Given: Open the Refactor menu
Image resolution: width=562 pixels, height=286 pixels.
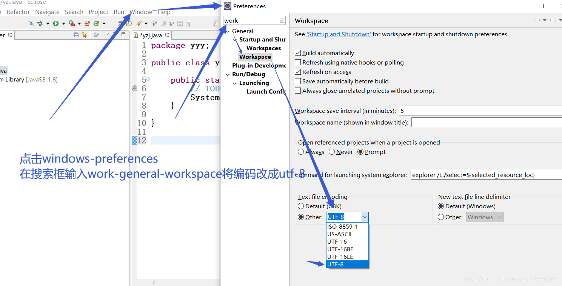Looking at the screenshot, I should pyautogui.click(x=18, y=12).
